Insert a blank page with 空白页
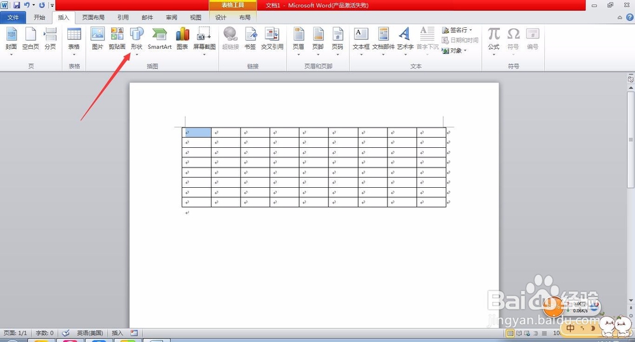635x342 pixels. [x=30, y=39]
